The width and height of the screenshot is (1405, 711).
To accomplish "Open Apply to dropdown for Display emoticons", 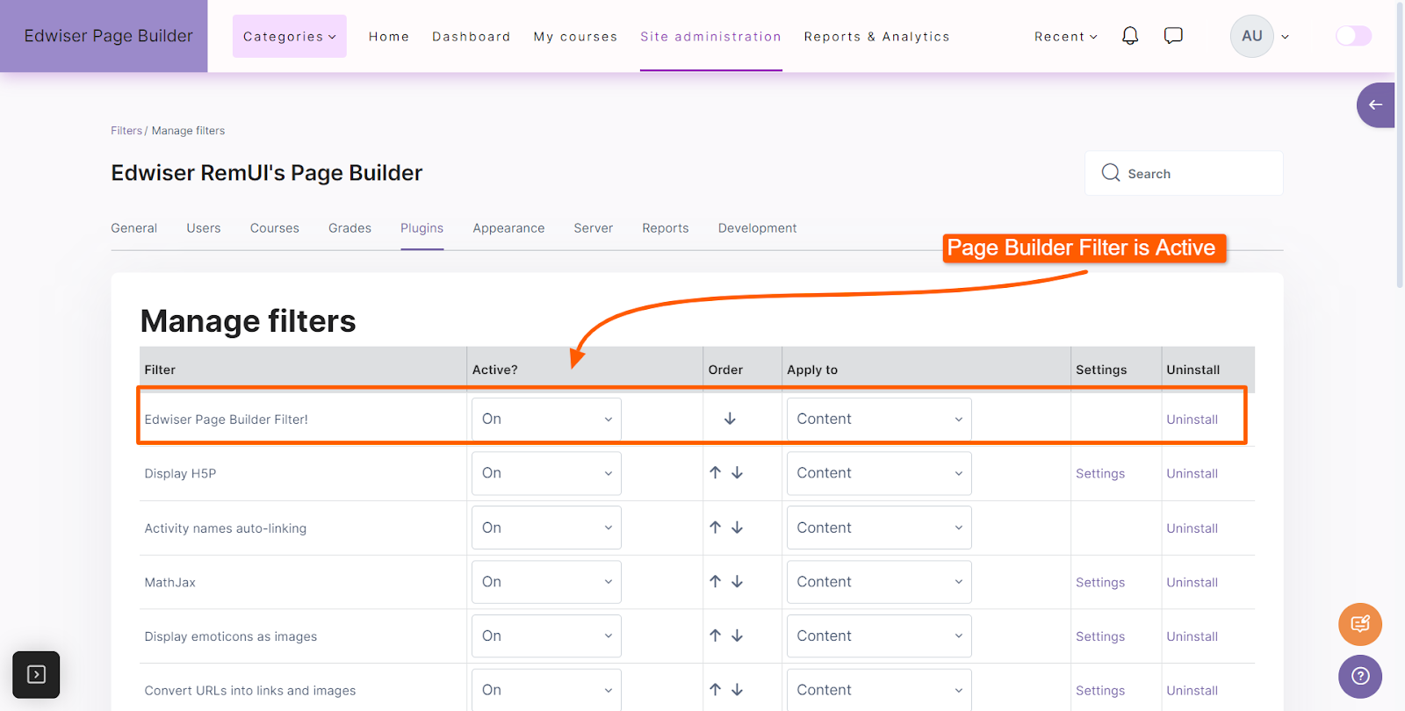I will pyautogui.click(x=879, y=636).
